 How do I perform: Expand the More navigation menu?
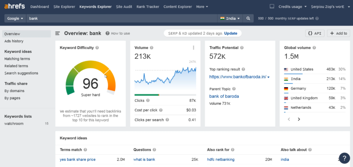click(202, 7)
